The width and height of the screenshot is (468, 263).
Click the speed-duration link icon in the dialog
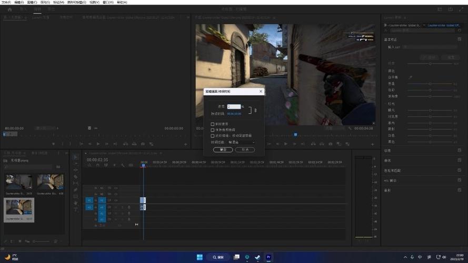pyautogui.click(x=255, y=110)
